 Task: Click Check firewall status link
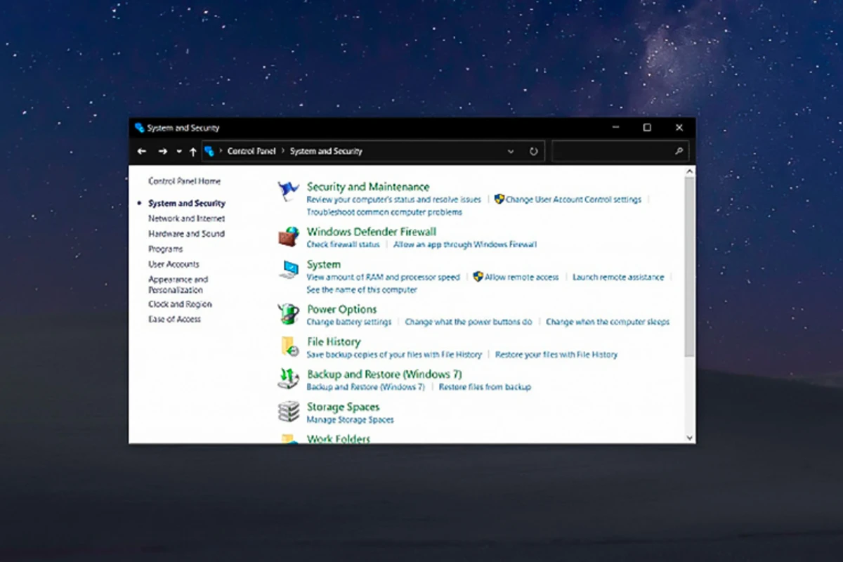tap(343, 244)
